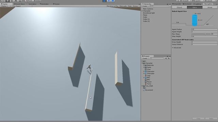Click the search-by-type icon in Project panel
The width and height of the screenshot is (218, 122).
166,58
